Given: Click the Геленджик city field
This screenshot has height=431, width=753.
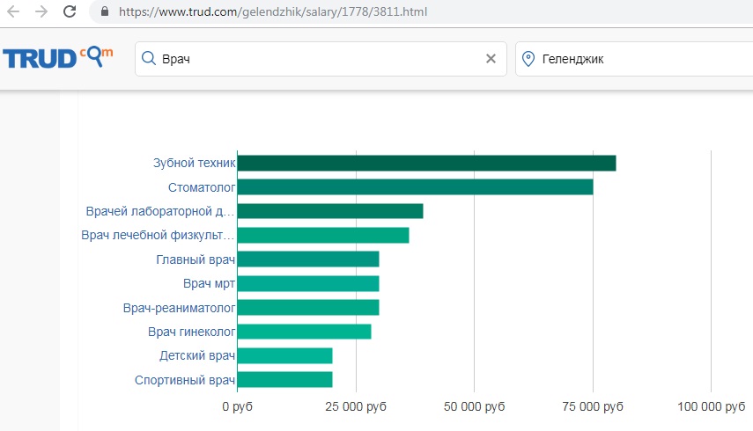Looking at the screenshot, I should click(634, 59).
